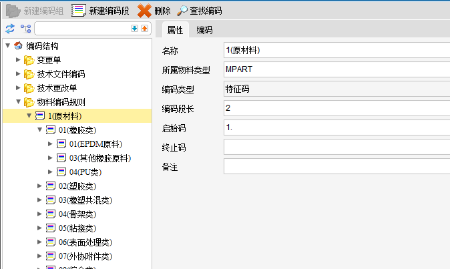450x269 pixels.
Task: Click the blue down-arrow search-next icon
Action: pos(134,29)
